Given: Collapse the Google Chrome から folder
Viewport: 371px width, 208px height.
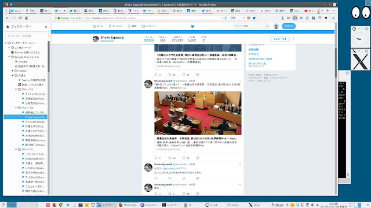Looking at the screenshot, I should coord(9,57).
